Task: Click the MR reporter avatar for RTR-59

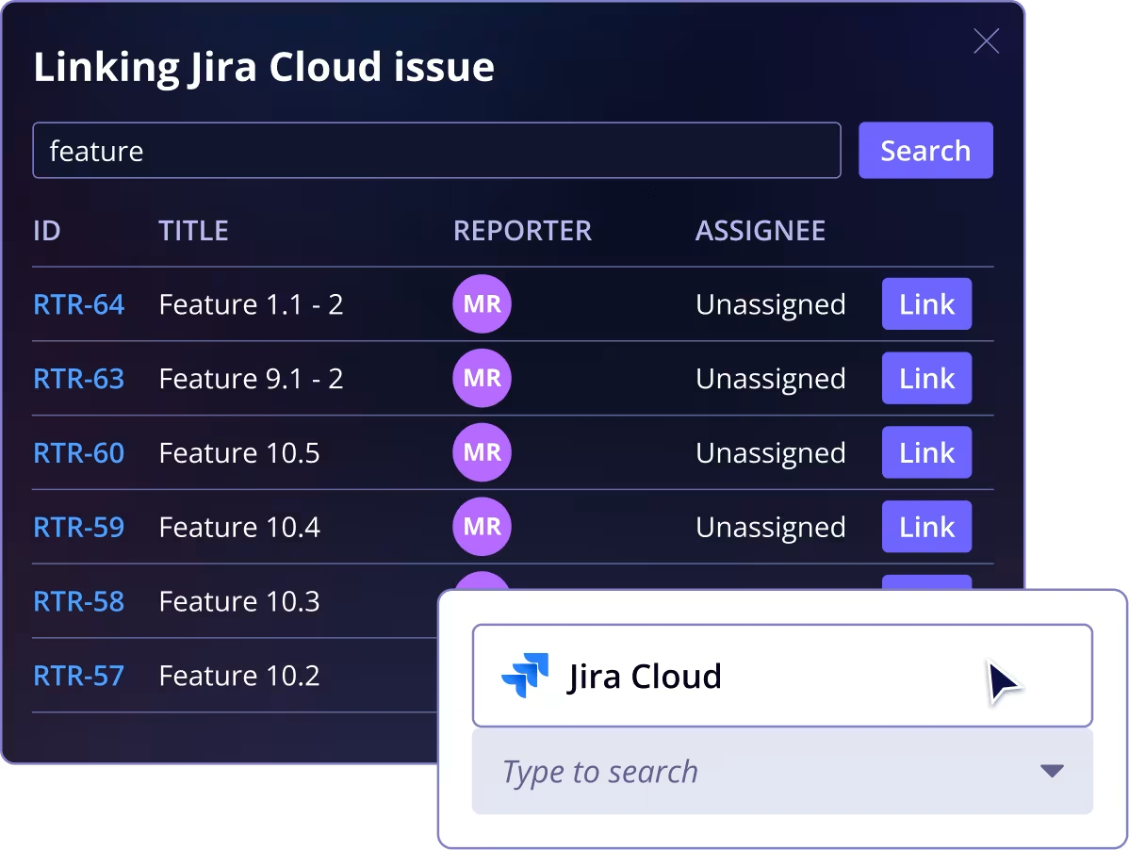Action: click(482, 526)
